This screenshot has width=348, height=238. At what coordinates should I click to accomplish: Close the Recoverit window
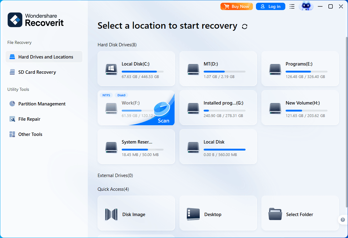(x=341, y=6)
